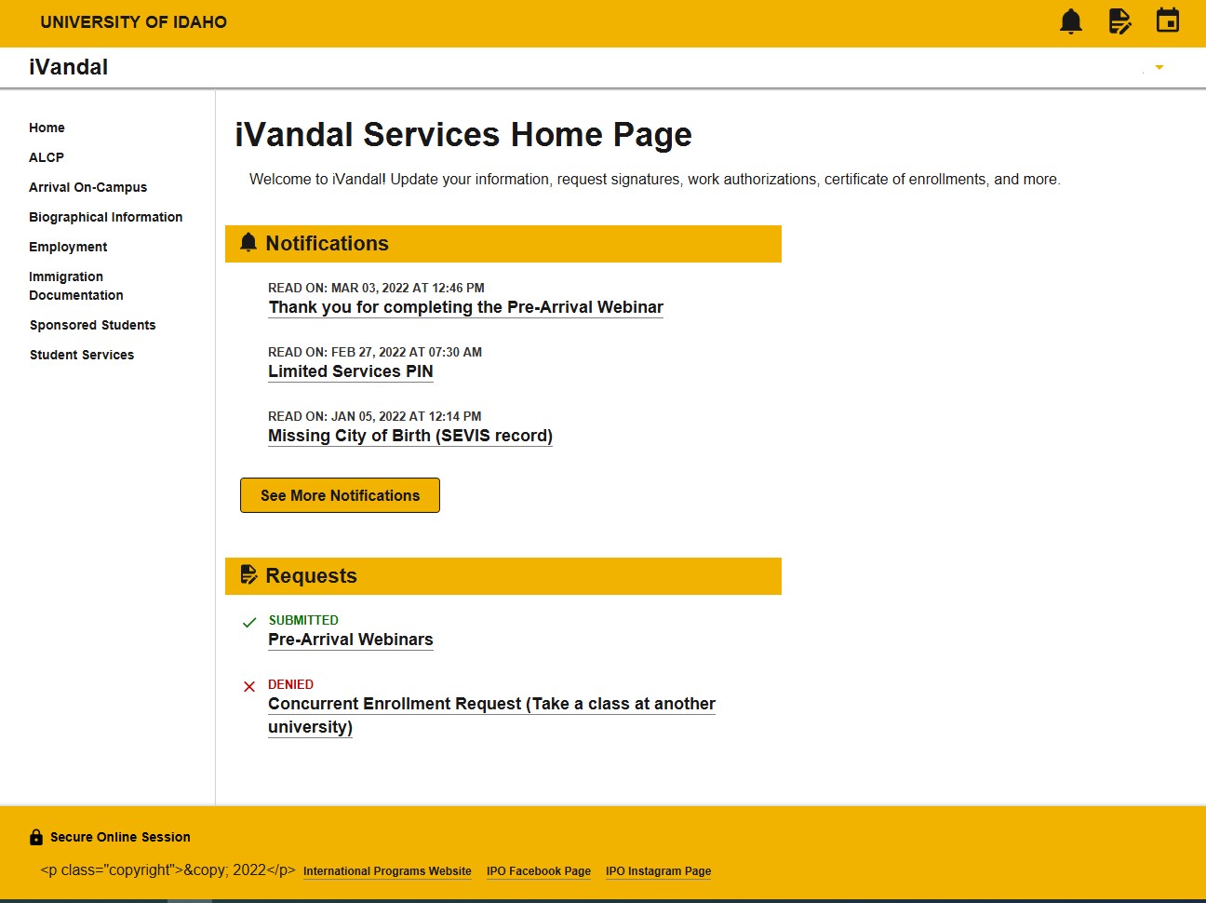Click 'READ ON: FEB 27, 2022' timestamp
Screen dimensions: 1206x903
point(375,352)
